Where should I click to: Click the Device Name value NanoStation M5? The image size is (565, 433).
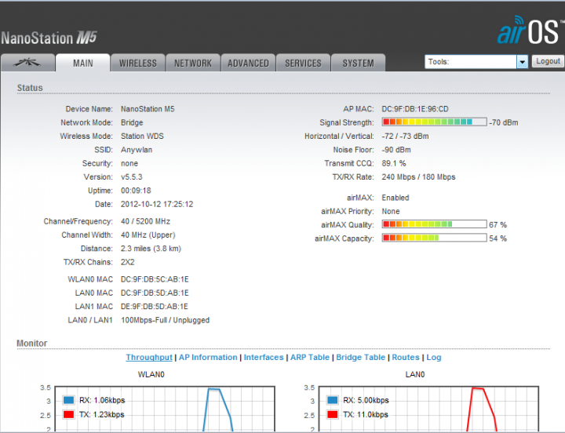(148, 109)
